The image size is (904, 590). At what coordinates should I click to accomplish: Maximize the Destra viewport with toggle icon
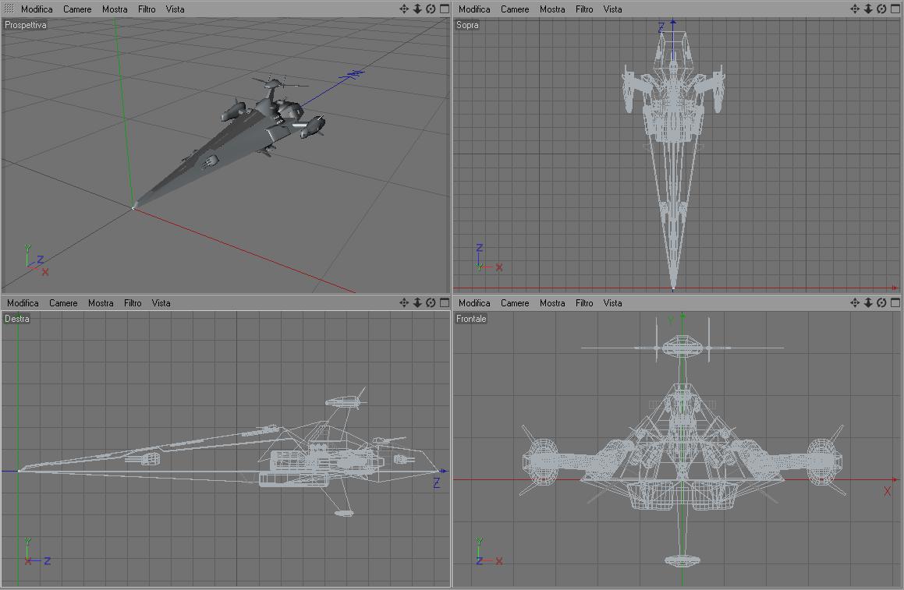pyautogui.click(x=445, y=302)
